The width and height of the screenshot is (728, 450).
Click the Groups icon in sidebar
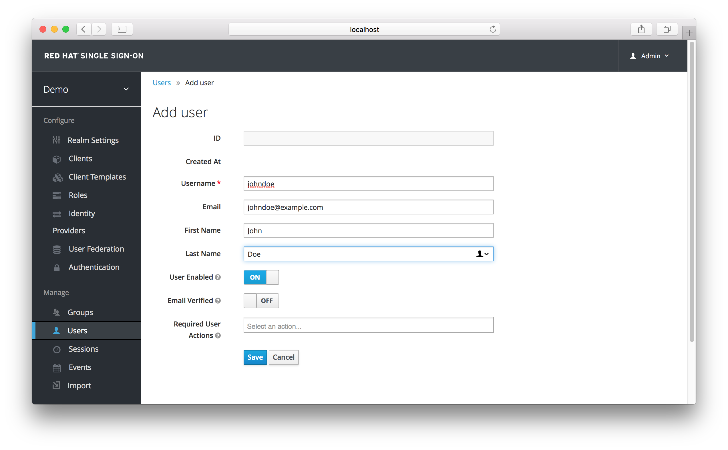click(x=57, y=312)
